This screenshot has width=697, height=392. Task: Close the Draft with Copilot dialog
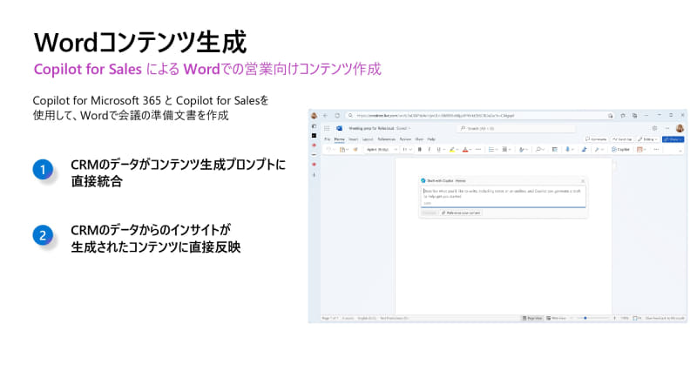tap(583, 181)
